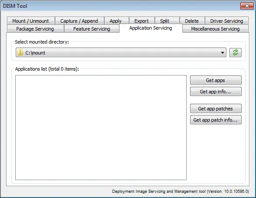Open the Split tab
Viewport: 256px width, 198px height.
(167, 21)
